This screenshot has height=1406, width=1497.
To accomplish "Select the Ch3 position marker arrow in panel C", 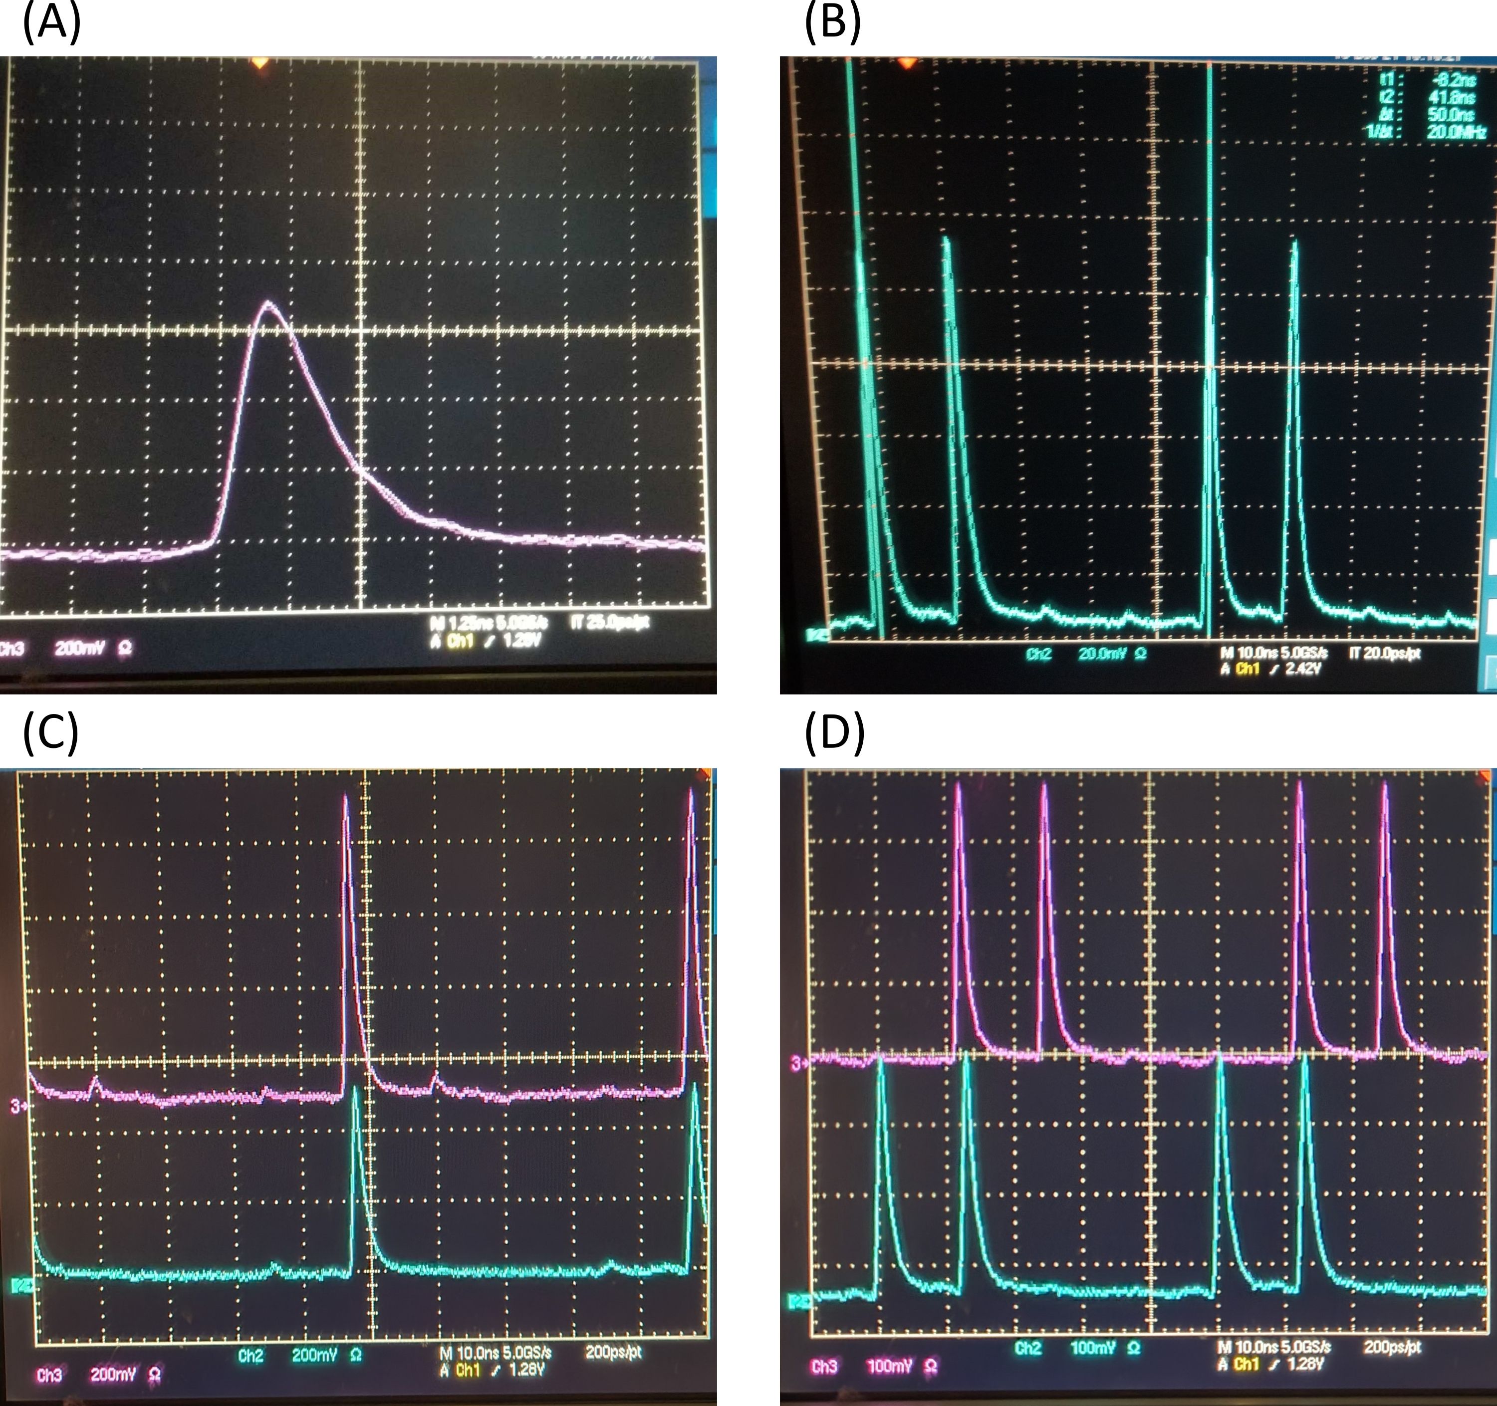I will 18,1106.
